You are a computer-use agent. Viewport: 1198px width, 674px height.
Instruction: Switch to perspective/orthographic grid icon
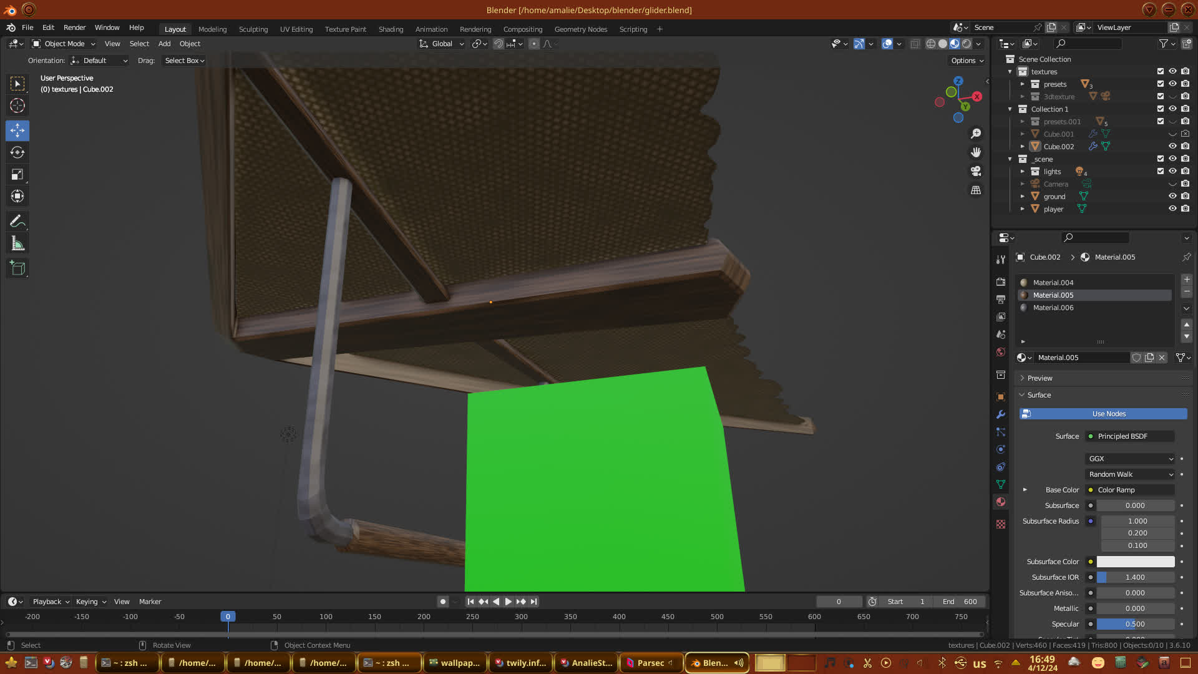[x=976, y=190]
